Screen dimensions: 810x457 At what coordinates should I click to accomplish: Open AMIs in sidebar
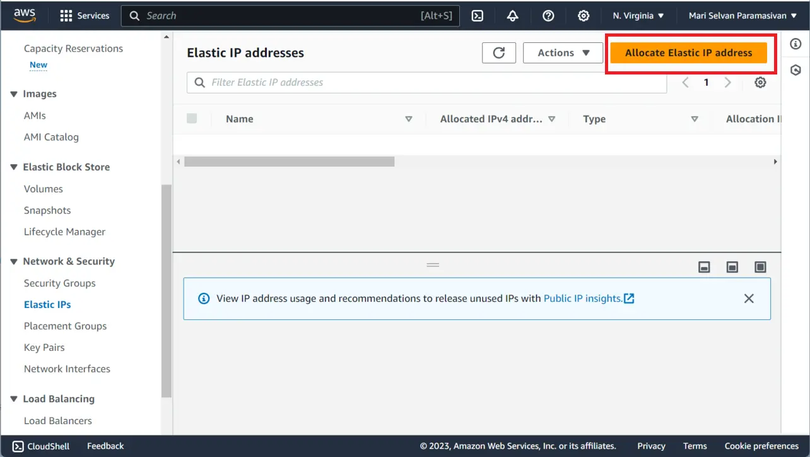tap(35, 116)
